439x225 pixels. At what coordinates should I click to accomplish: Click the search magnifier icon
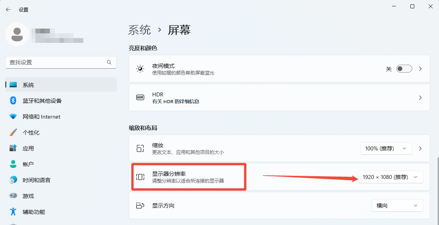pos(109,62)
